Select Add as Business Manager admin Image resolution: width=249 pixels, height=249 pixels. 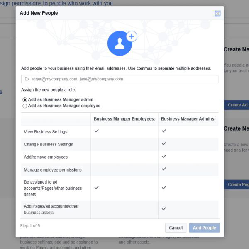25,99
